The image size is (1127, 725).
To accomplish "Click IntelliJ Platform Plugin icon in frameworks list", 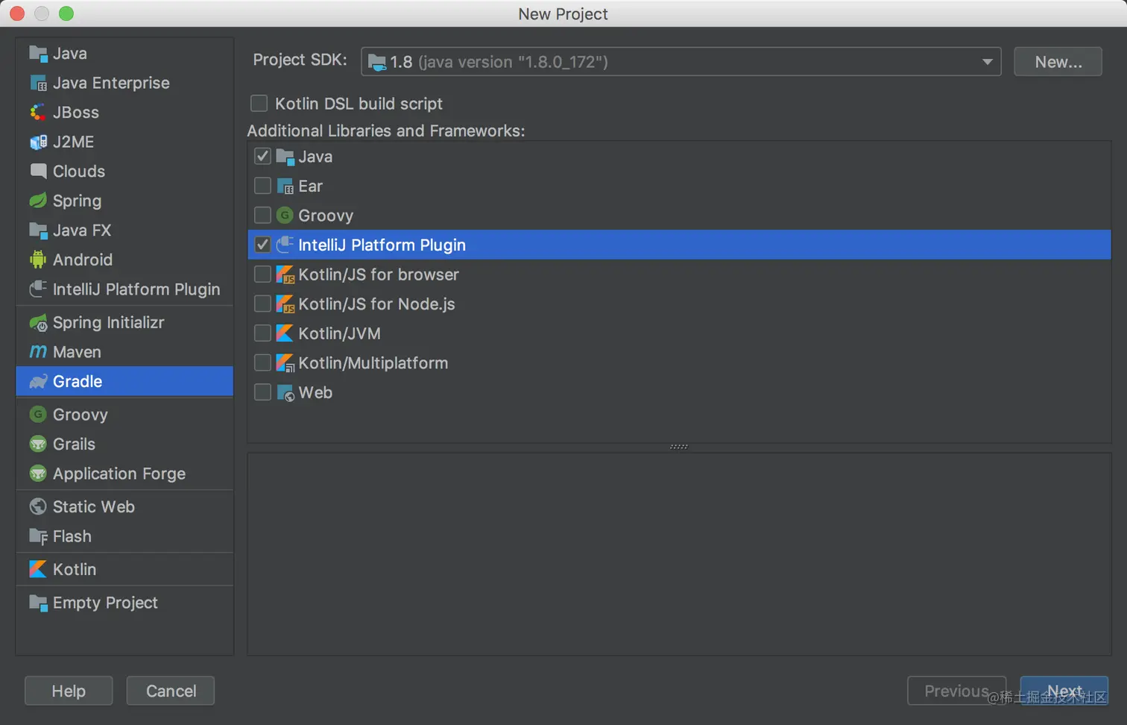I will (285, 245).
